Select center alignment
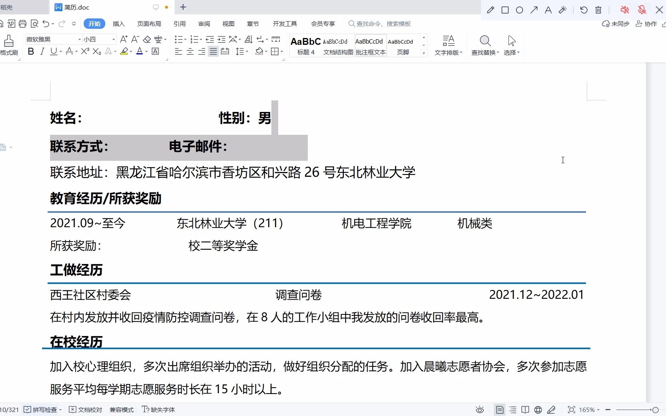The height and width of the screenshot is (416, 666). (x=190, y=51)
